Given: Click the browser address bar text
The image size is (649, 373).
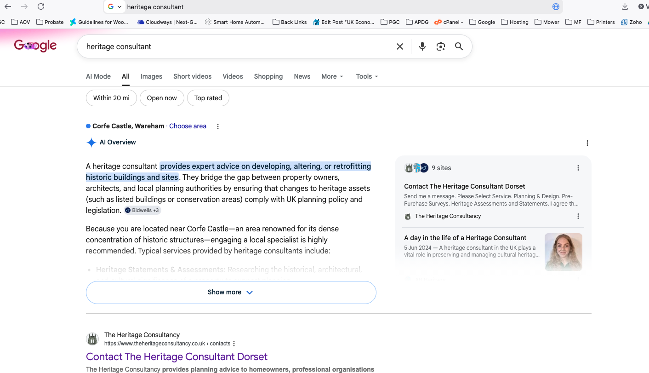Looking at the screenshot, I should [x=155, y=7].
